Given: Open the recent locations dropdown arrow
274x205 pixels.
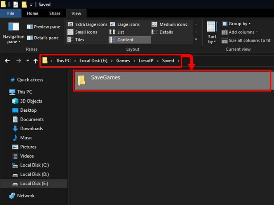Looking at the screenshot, I should click(x=27, y=61).
